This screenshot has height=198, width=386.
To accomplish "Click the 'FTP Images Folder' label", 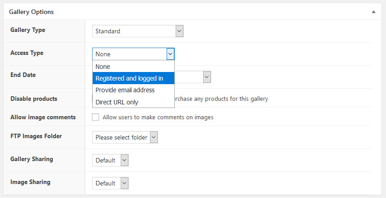I will point(36,136).
